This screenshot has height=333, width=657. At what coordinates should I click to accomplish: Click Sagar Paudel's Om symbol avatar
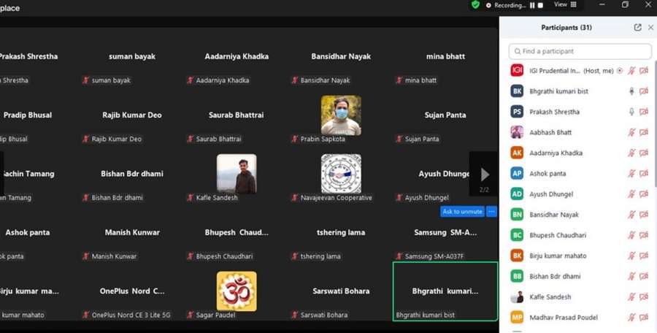[x=237, y=291]
